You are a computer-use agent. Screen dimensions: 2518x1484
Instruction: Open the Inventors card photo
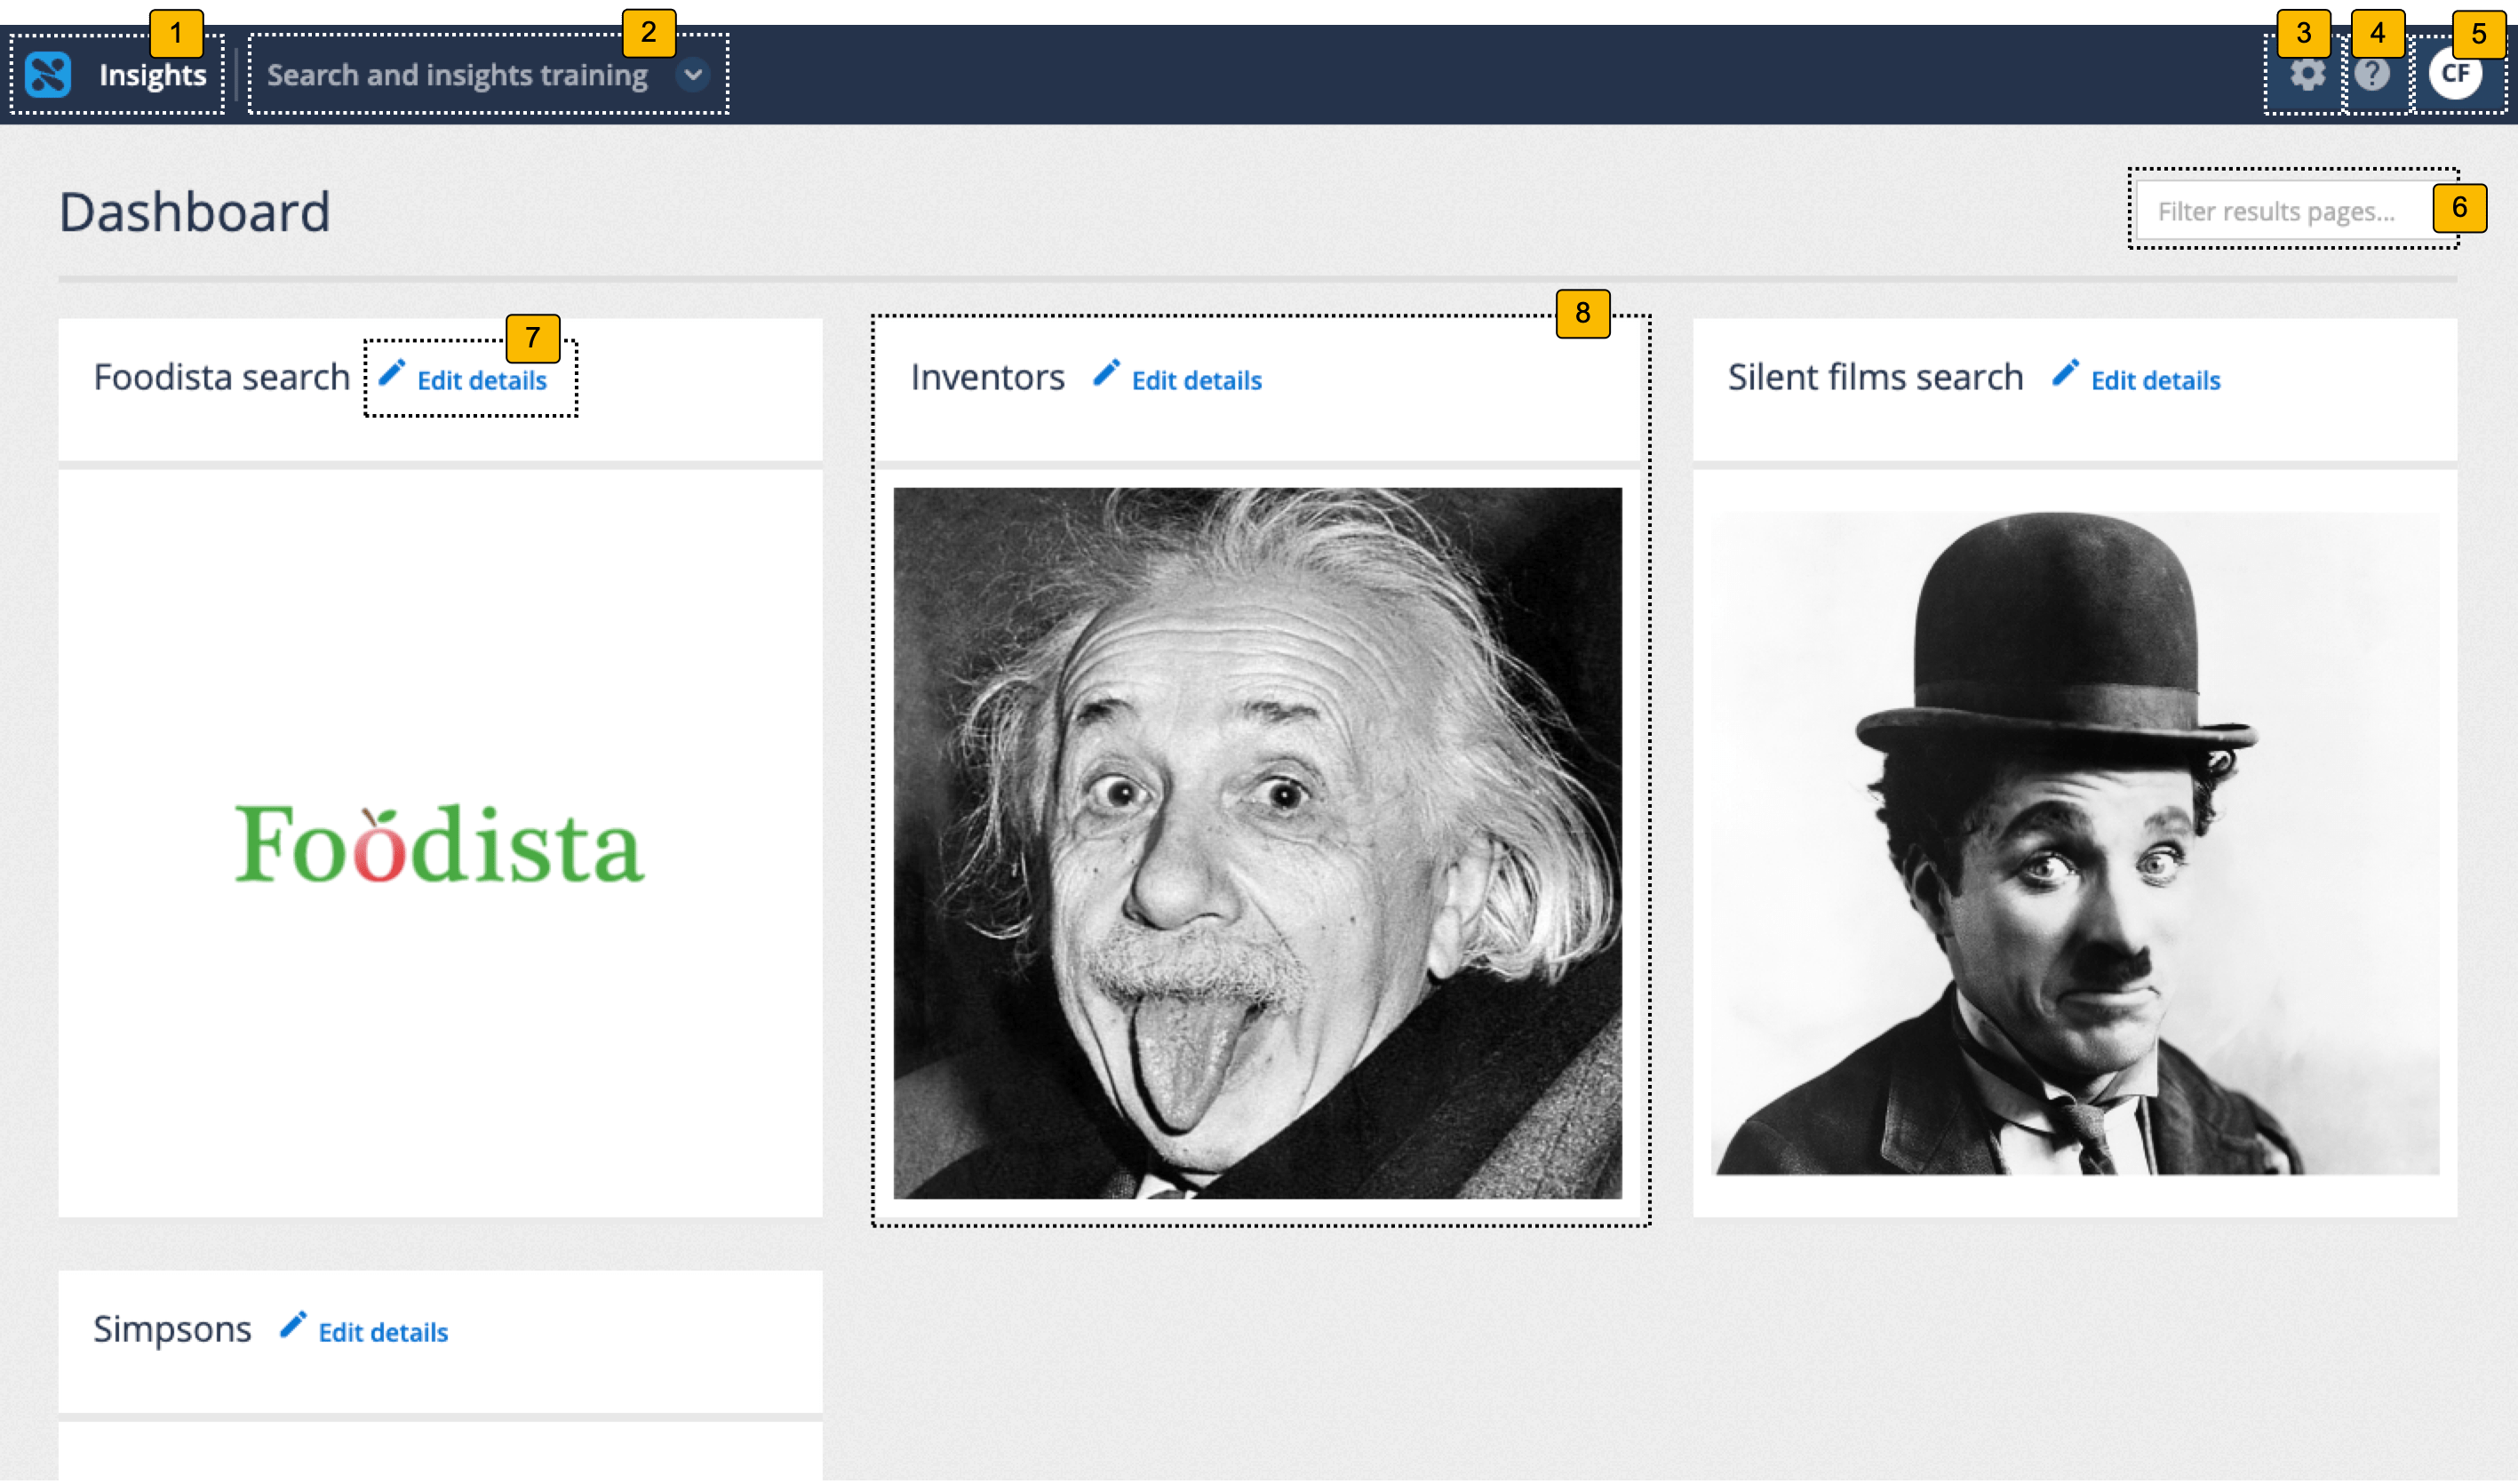(1256, 843)
